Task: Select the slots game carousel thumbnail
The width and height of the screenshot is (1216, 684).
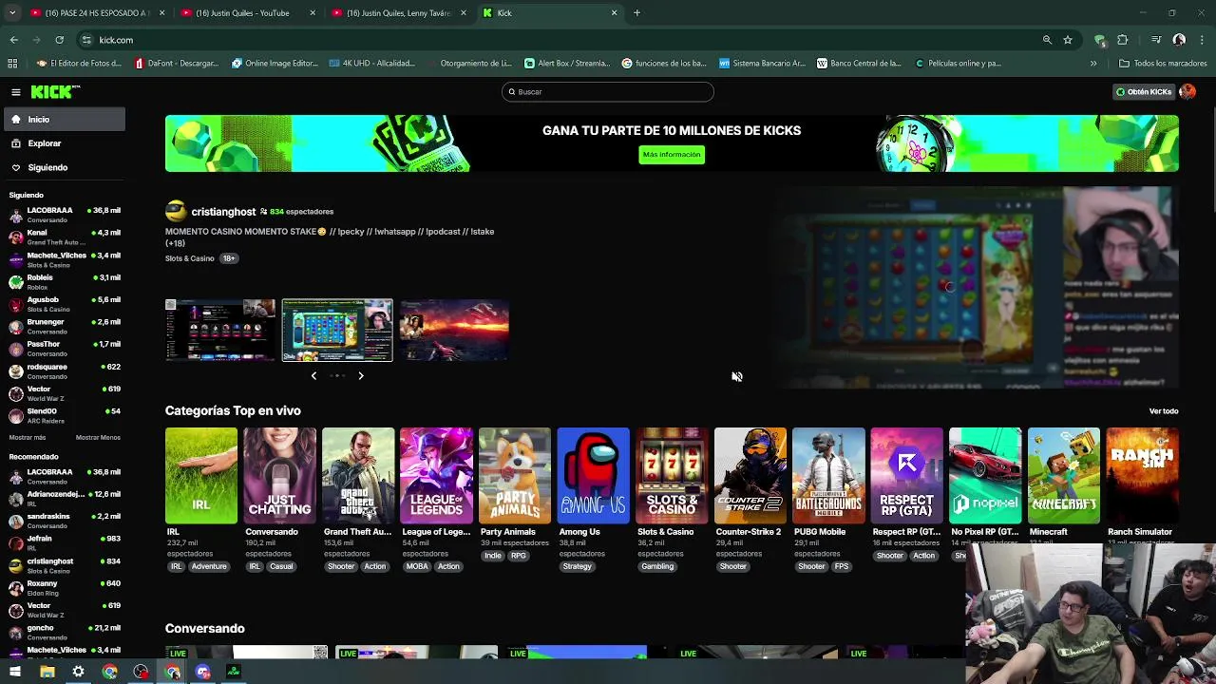Action: 337,331
